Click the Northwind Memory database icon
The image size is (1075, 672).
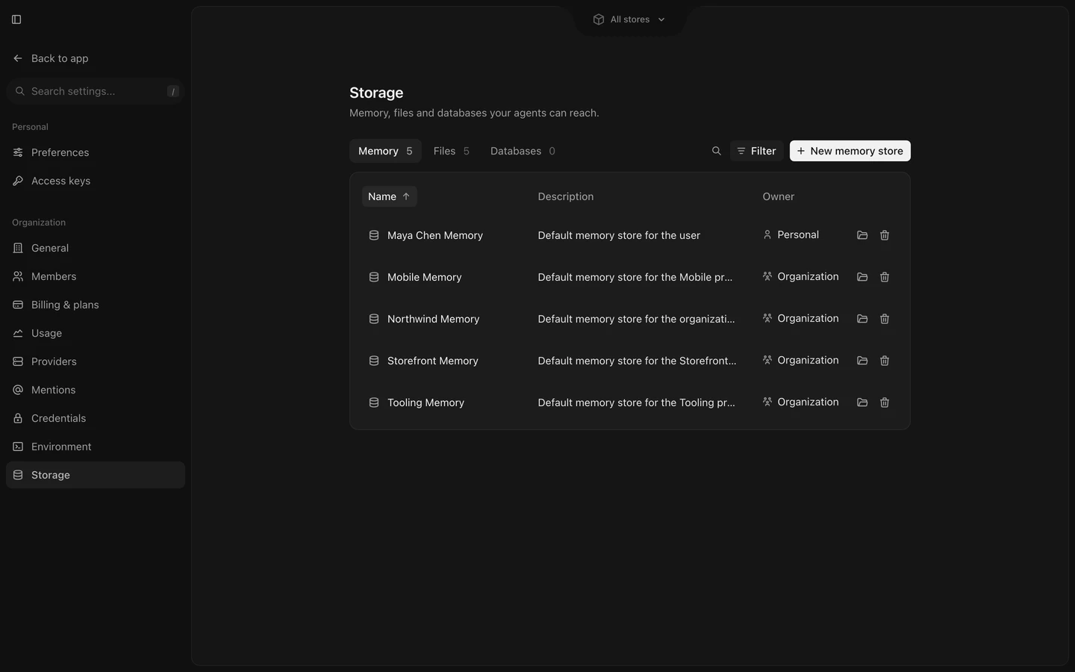(374, 319)
